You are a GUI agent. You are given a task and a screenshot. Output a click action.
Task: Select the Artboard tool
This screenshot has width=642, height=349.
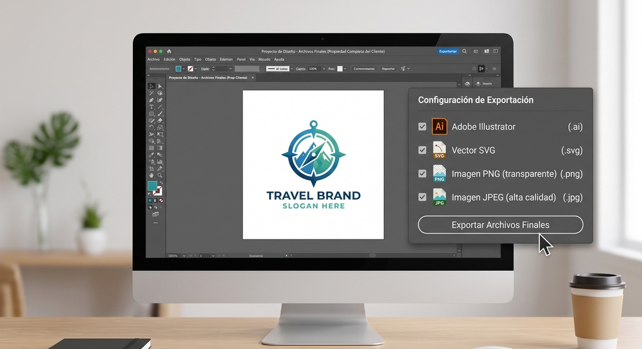coord(152,168)
